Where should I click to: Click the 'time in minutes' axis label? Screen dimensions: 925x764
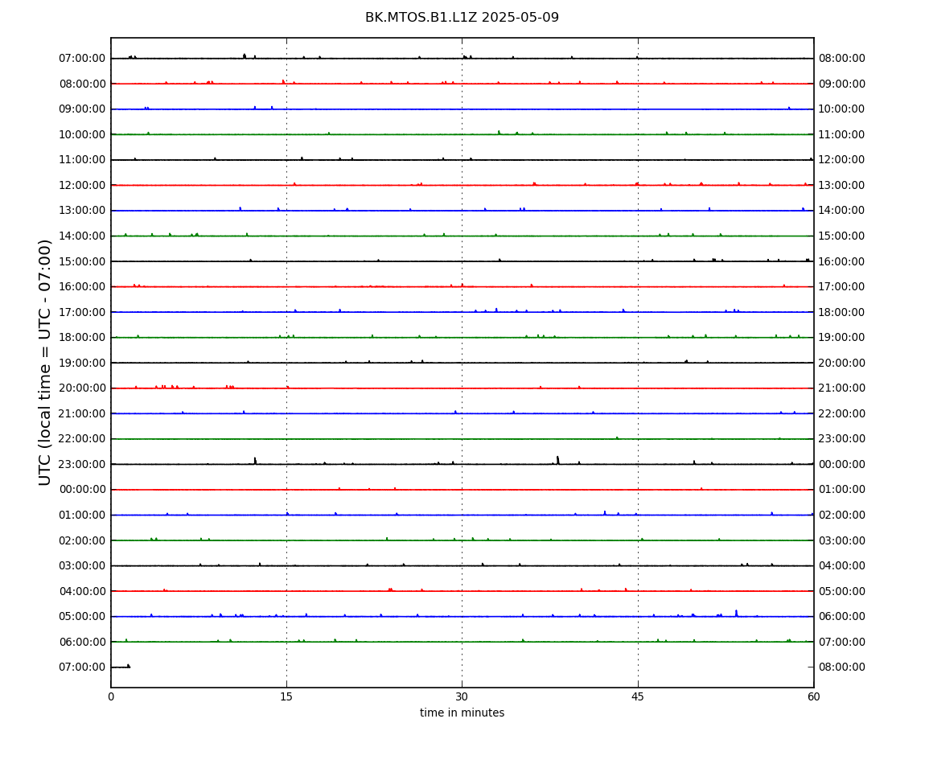(462, 713)
